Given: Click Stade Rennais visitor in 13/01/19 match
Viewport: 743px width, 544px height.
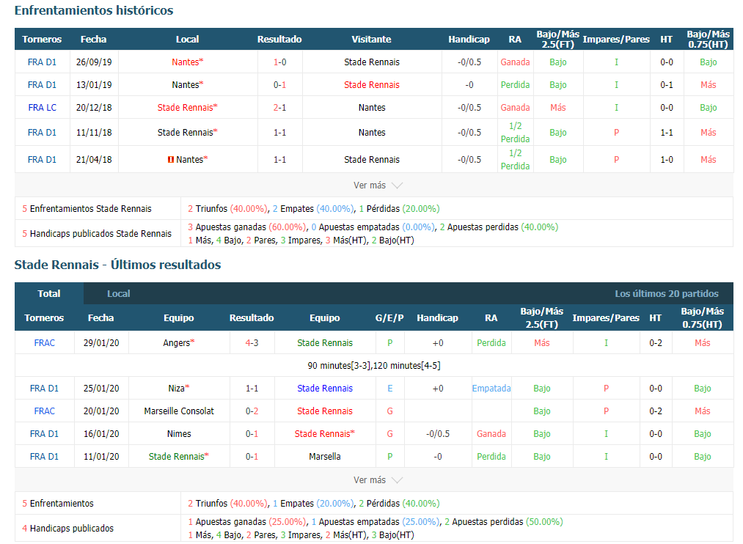Looking at the screenshot, I should click(x=372, y=85).
